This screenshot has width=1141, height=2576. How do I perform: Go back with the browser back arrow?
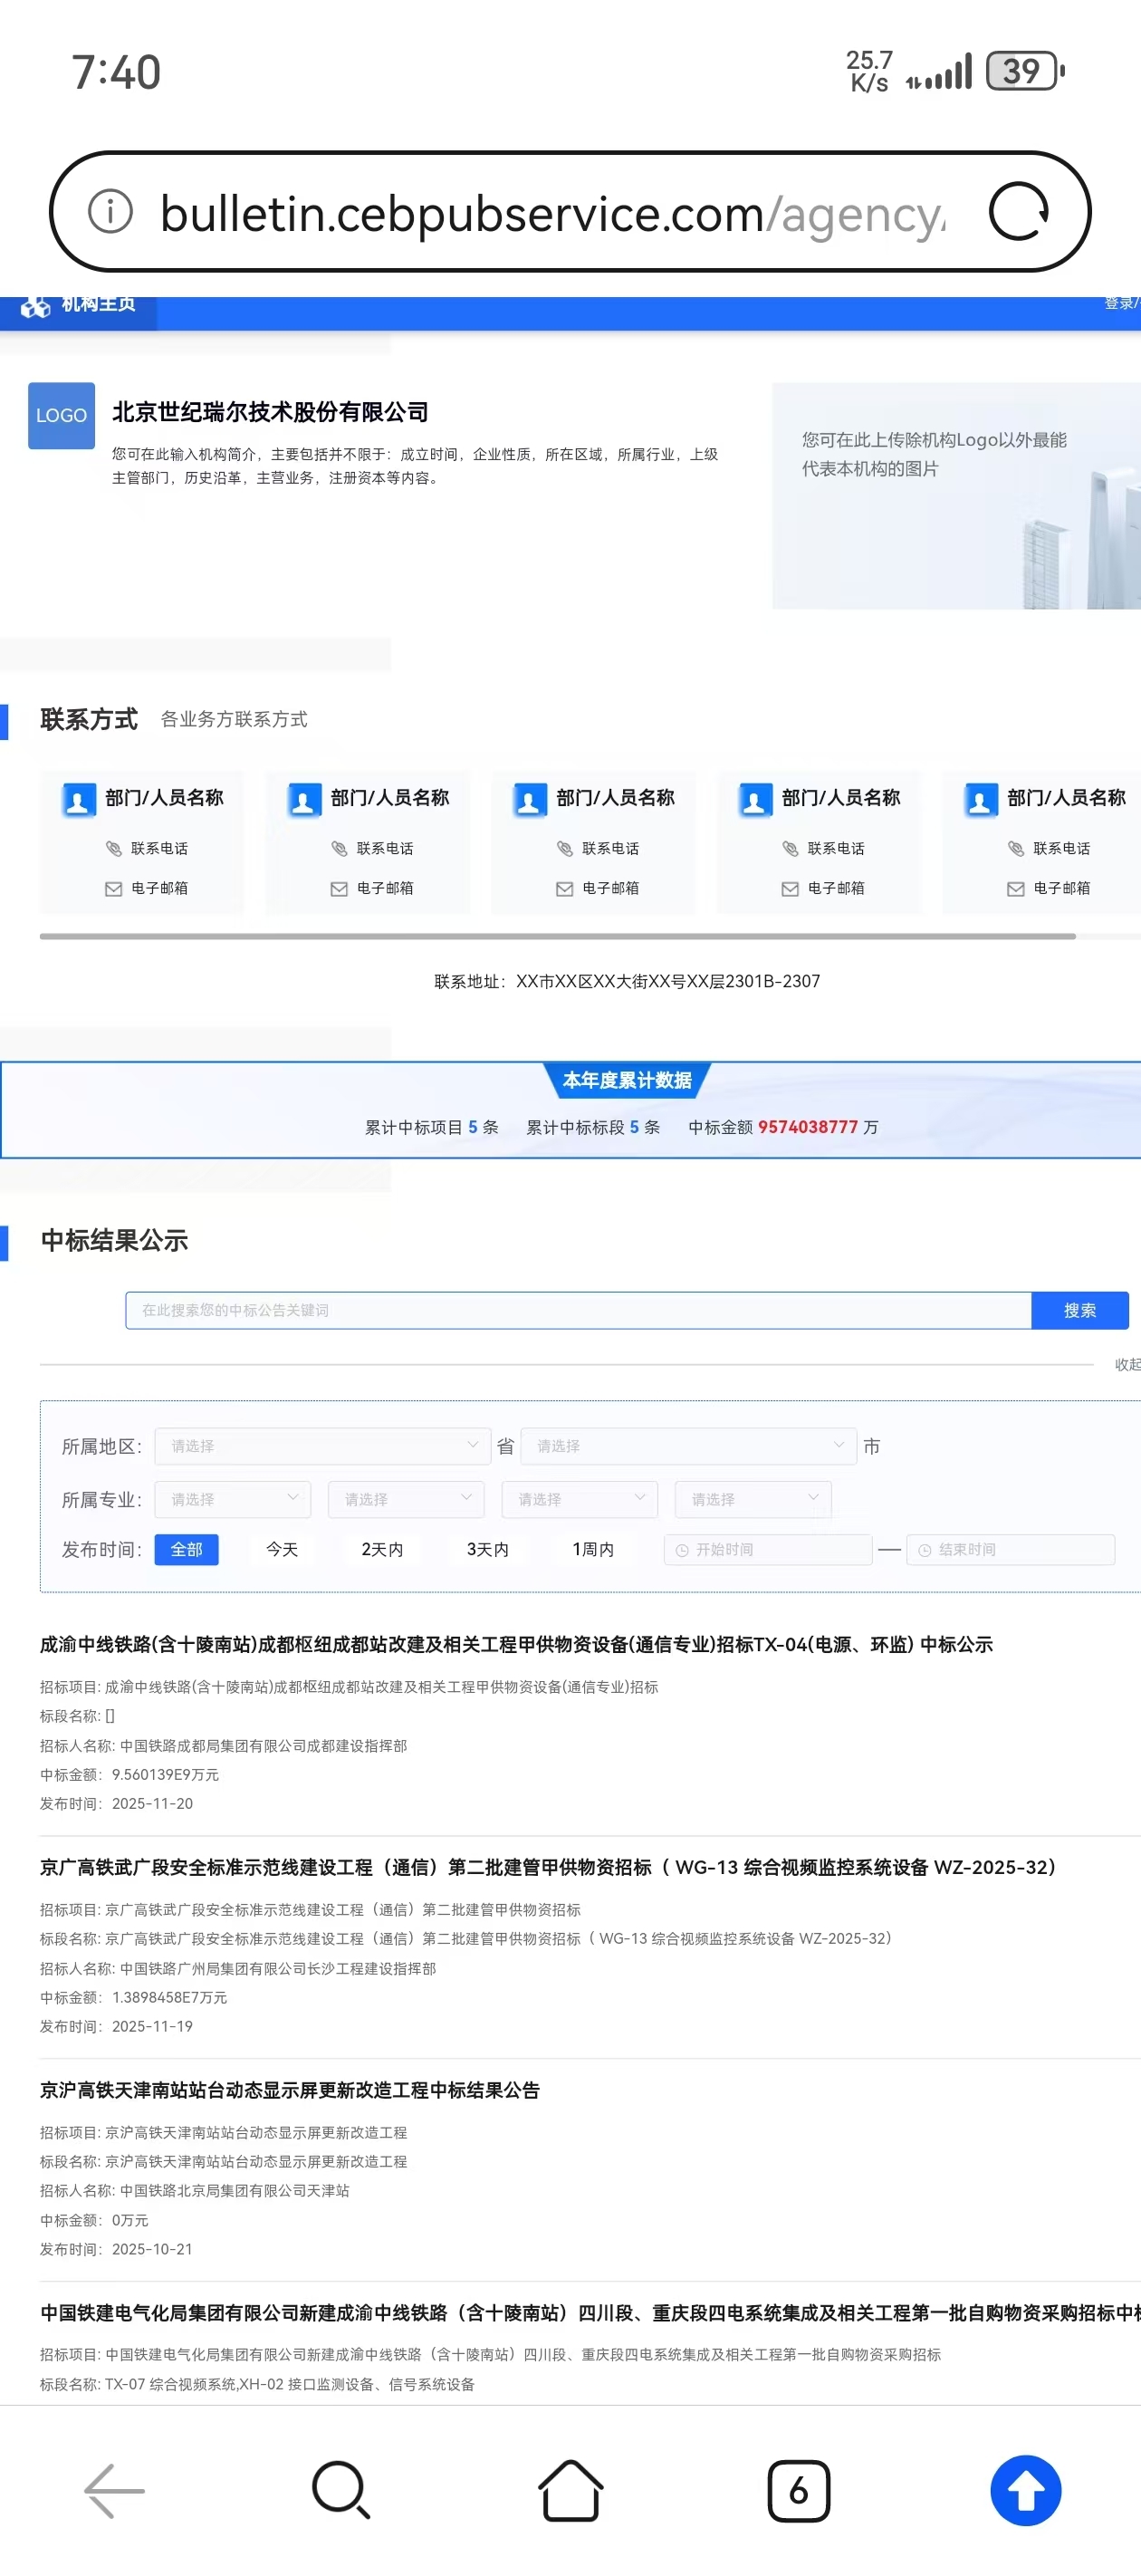114,2490
